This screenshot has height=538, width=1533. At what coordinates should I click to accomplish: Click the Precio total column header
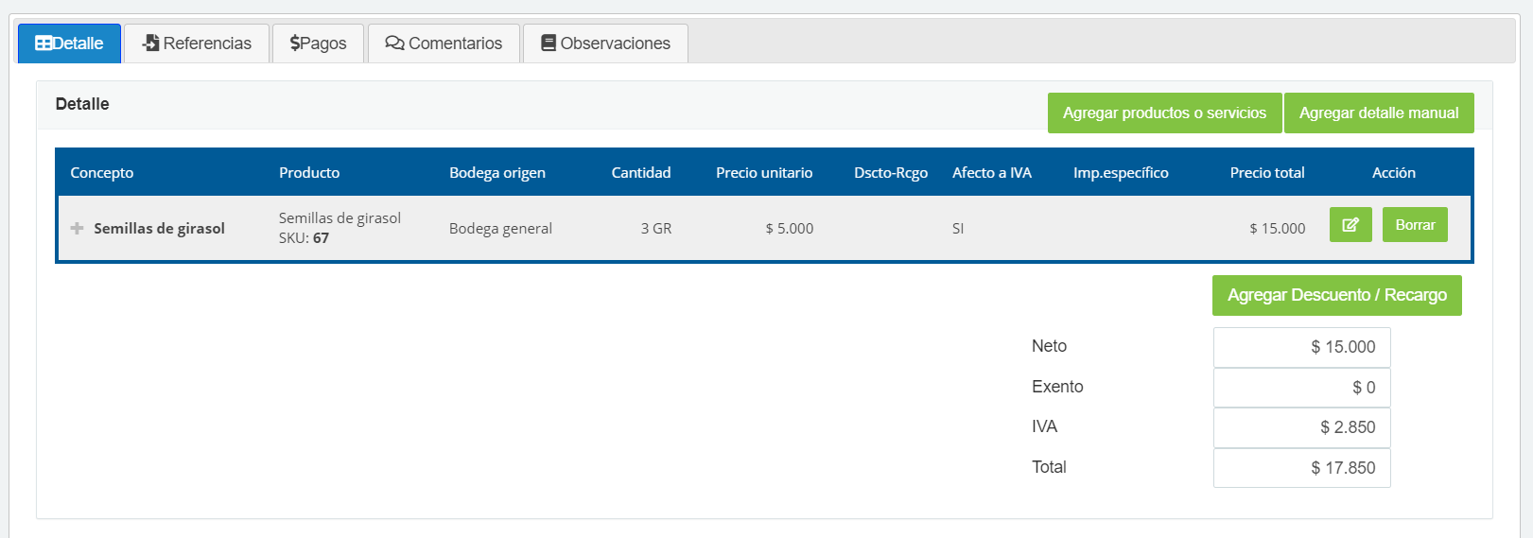point(1266,173)
